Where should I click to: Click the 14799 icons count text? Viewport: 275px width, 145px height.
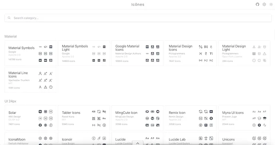pyautogui.click(x=15, y=59)
